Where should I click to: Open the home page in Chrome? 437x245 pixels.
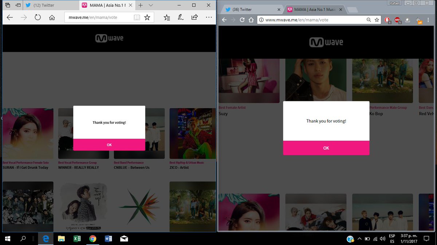(251, 20)
